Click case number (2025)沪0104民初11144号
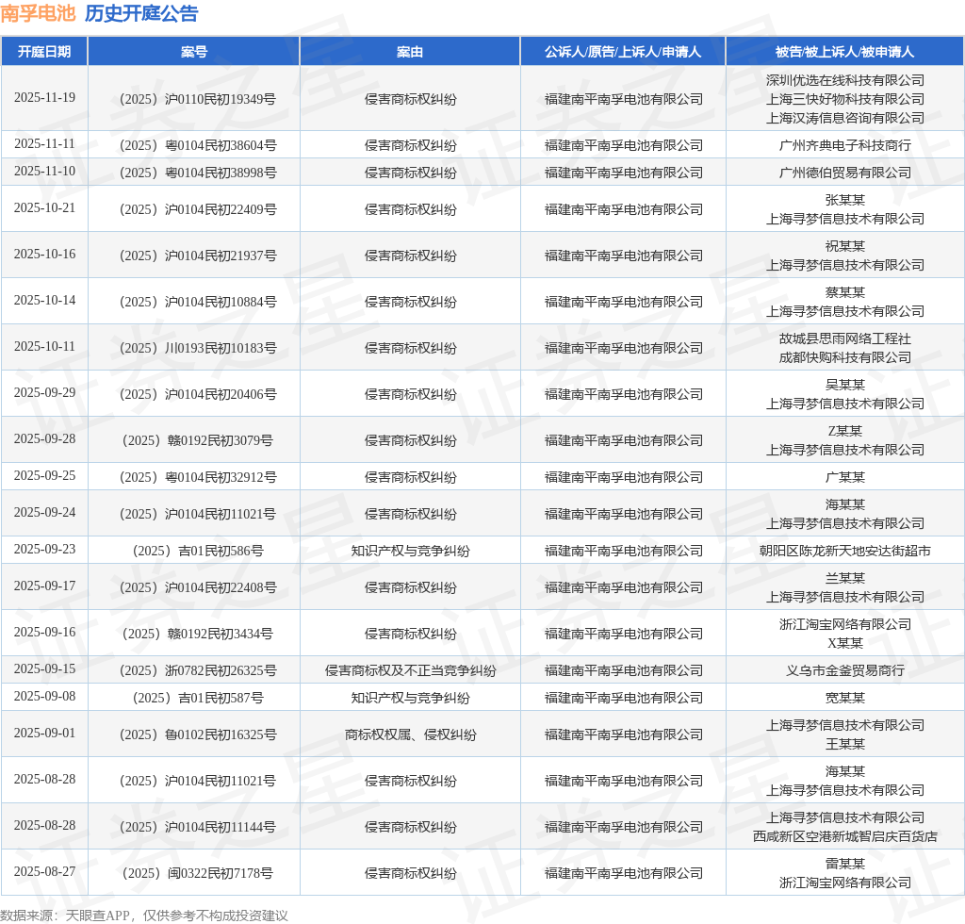The width and height of the screenshot is (965, 924). tap(198, 827)
